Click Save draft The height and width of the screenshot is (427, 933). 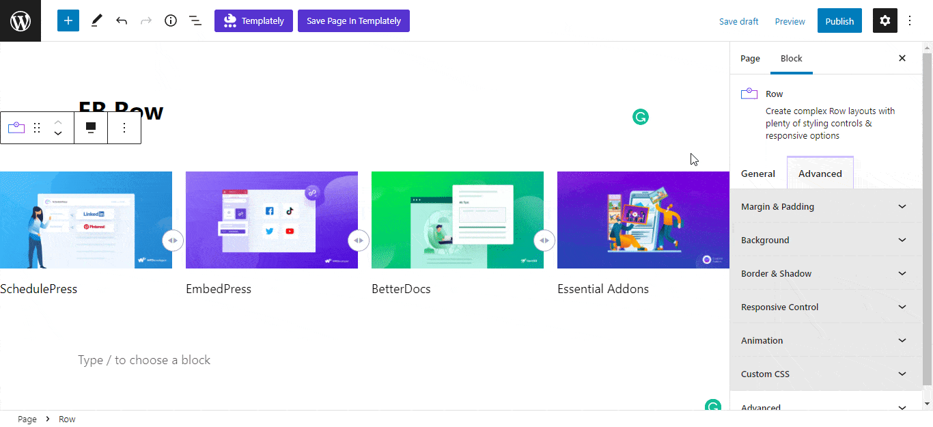point(739,21)
